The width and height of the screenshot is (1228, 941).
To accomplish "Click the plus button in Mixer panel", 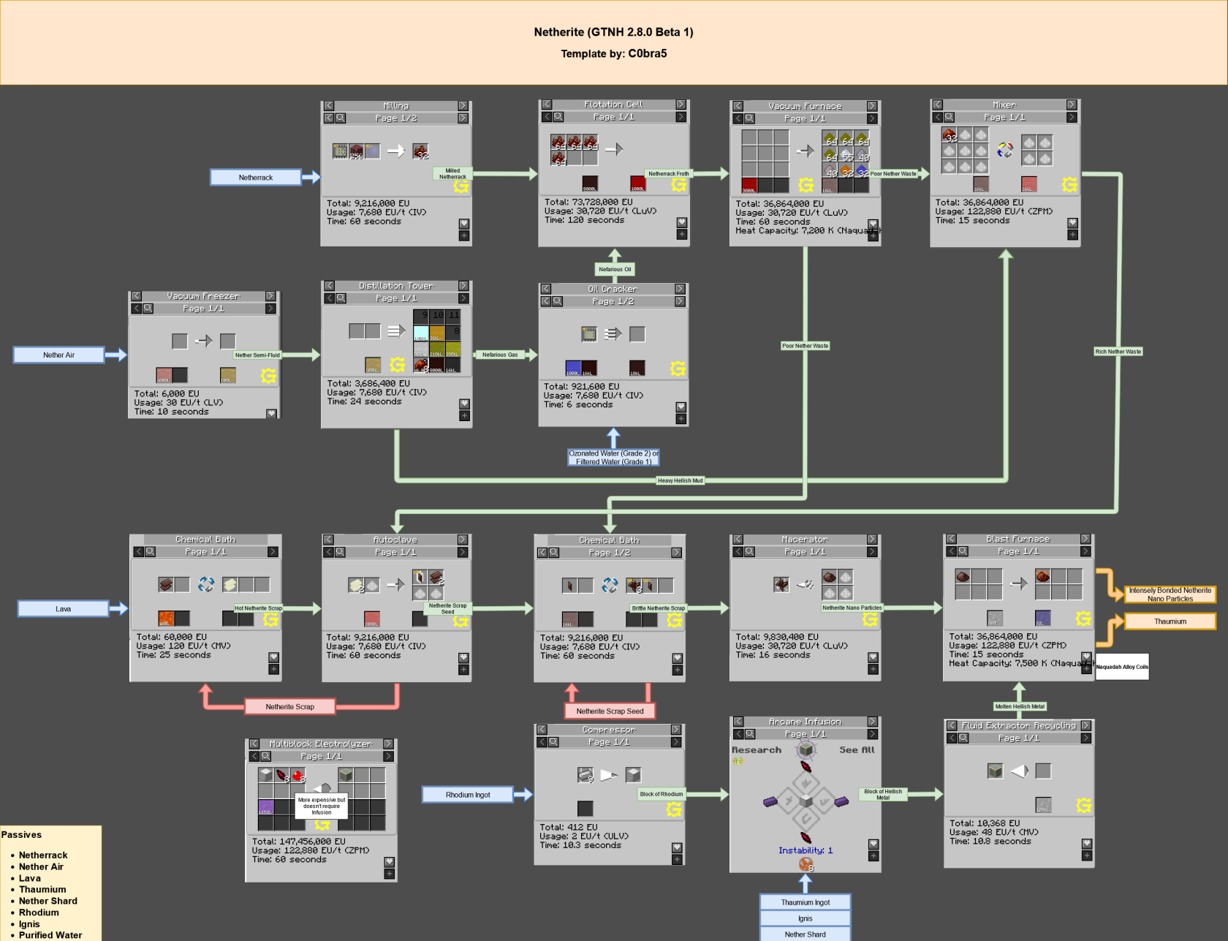I will coord(1072,235).
